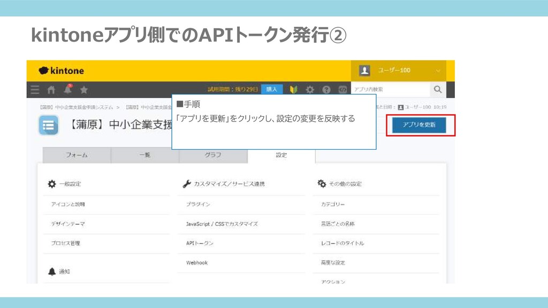Click the ユーザー100 avatar icon

pos(364,71)
